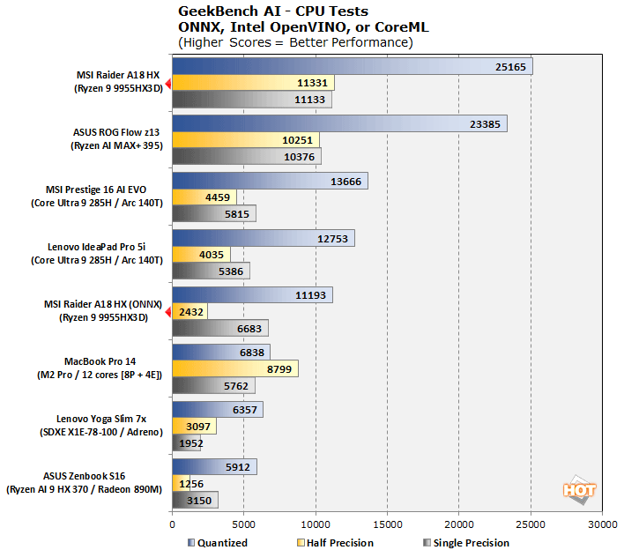
Task: Click the ASUS Zenbook S16 label
Action: coord(84,476)
